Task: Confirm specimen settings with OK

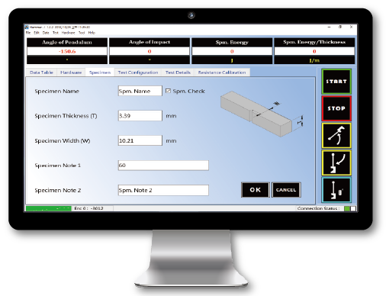Action: (255, 190)
